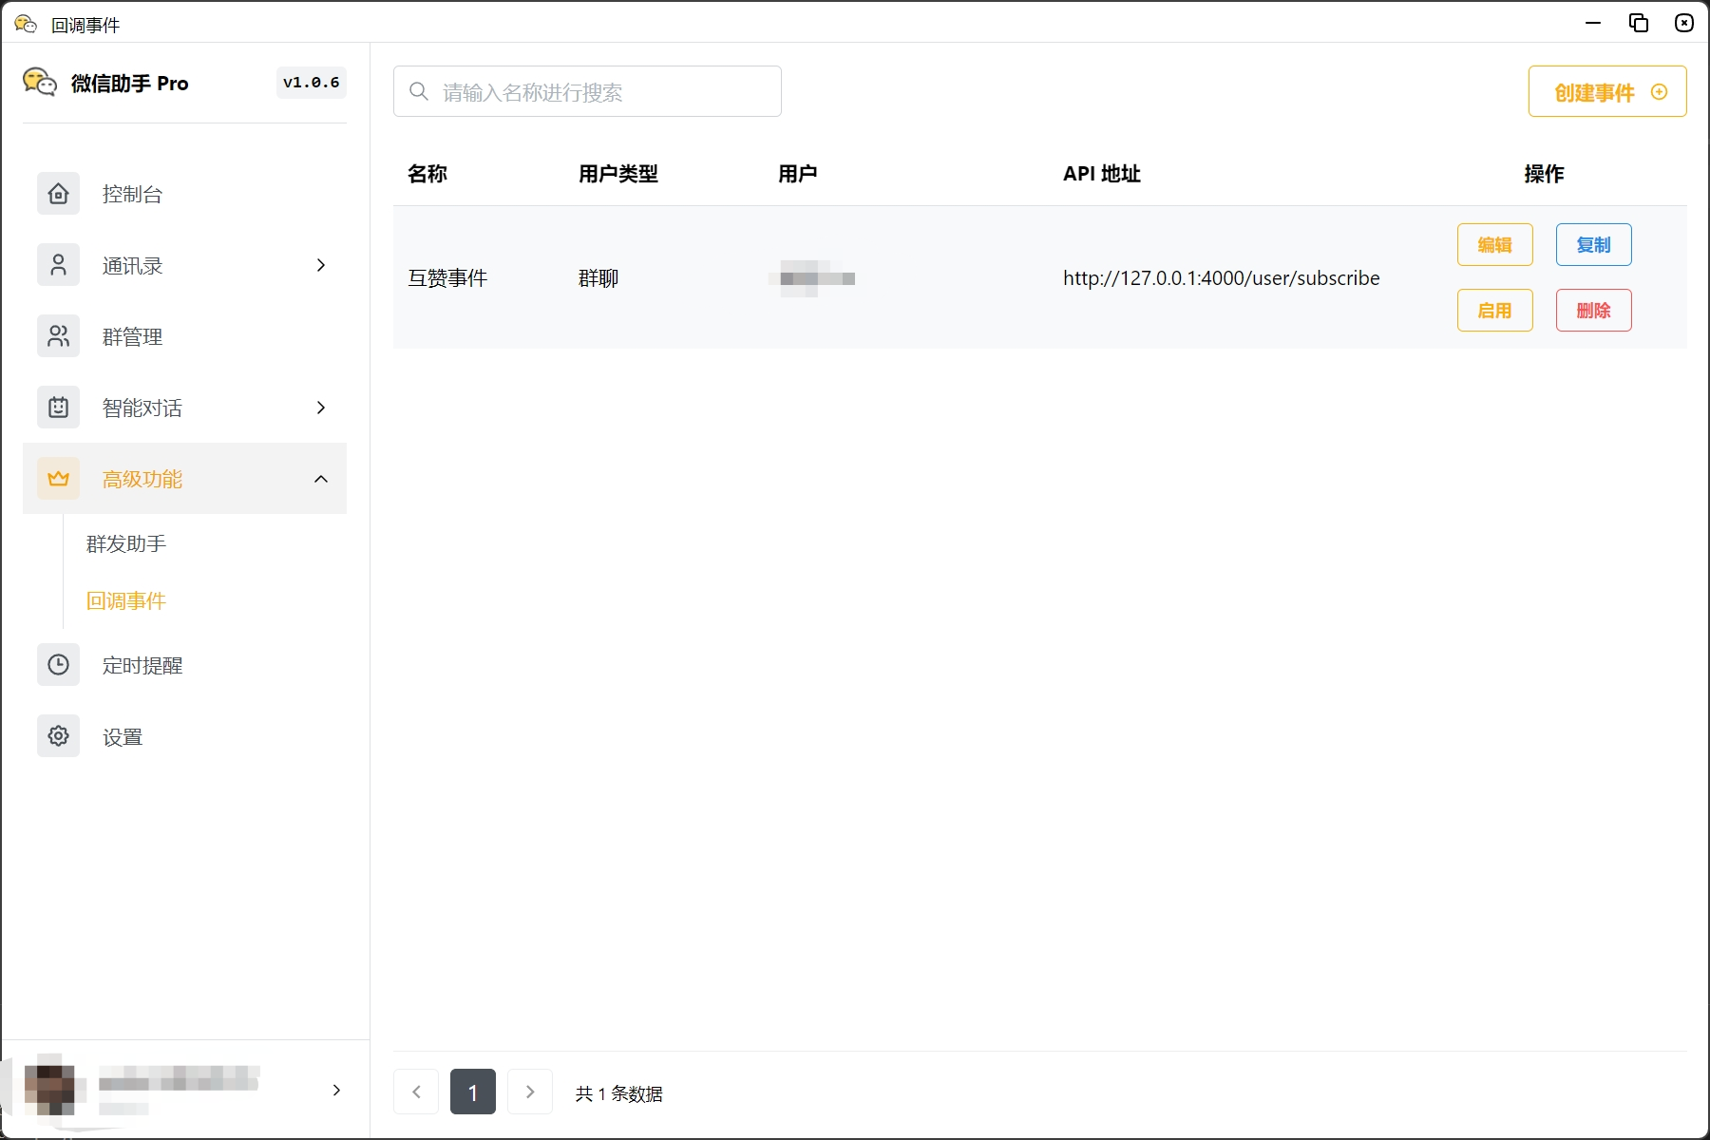Collapse the 高级功能 section chevron
1710x1140 pixels.
pyautogui.click(x=320, y=479)
